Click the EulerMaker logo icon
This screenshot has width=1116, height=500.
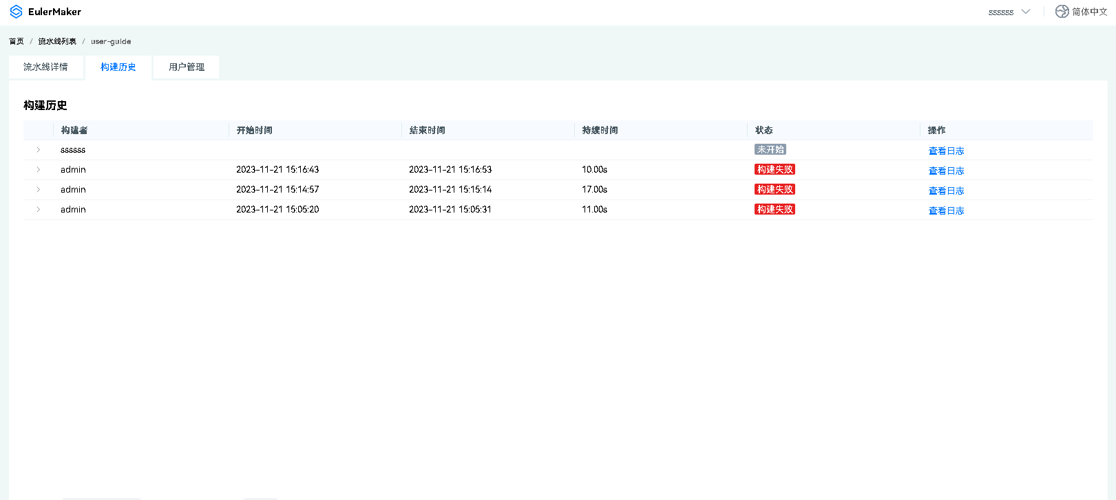(x=16, y=12)
